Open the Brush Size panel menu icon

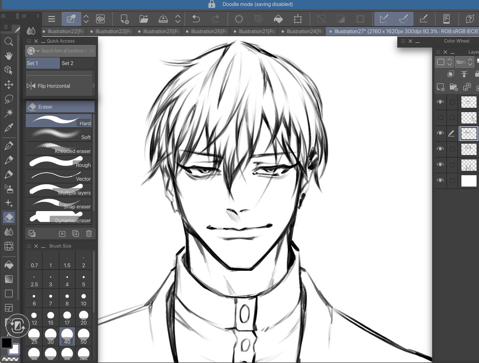(x=29, y=246)
